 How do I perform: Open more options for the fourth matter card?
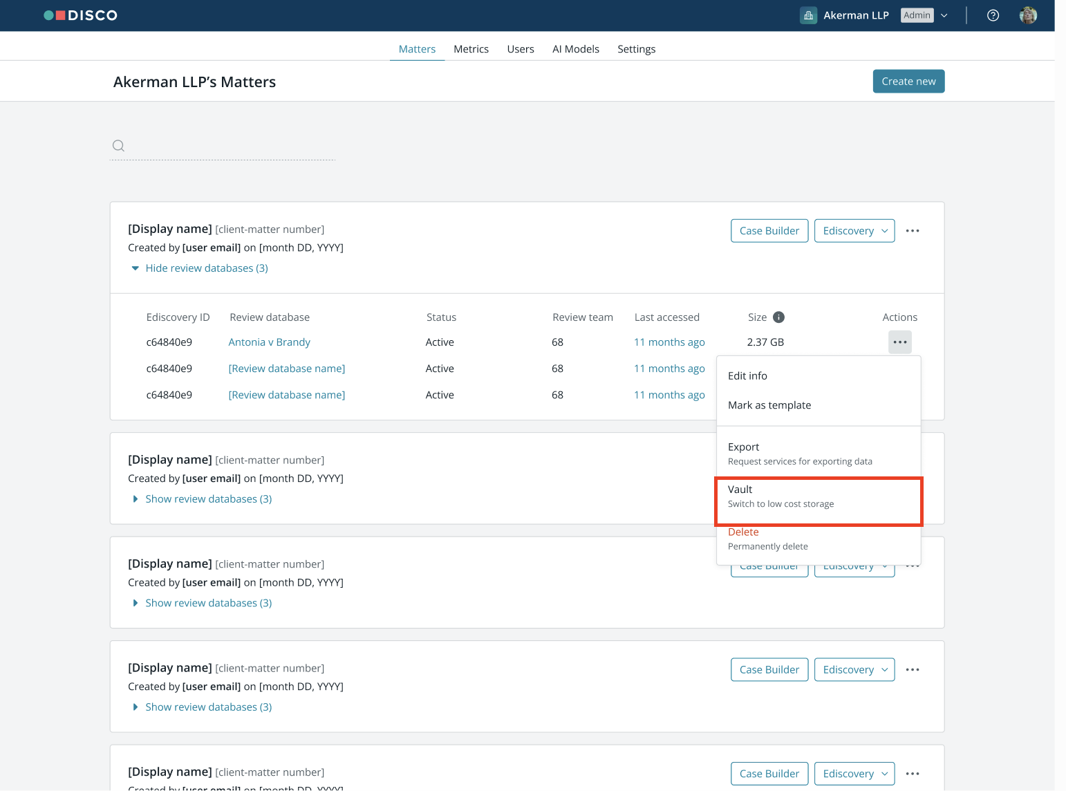click(x=913, y=669)
